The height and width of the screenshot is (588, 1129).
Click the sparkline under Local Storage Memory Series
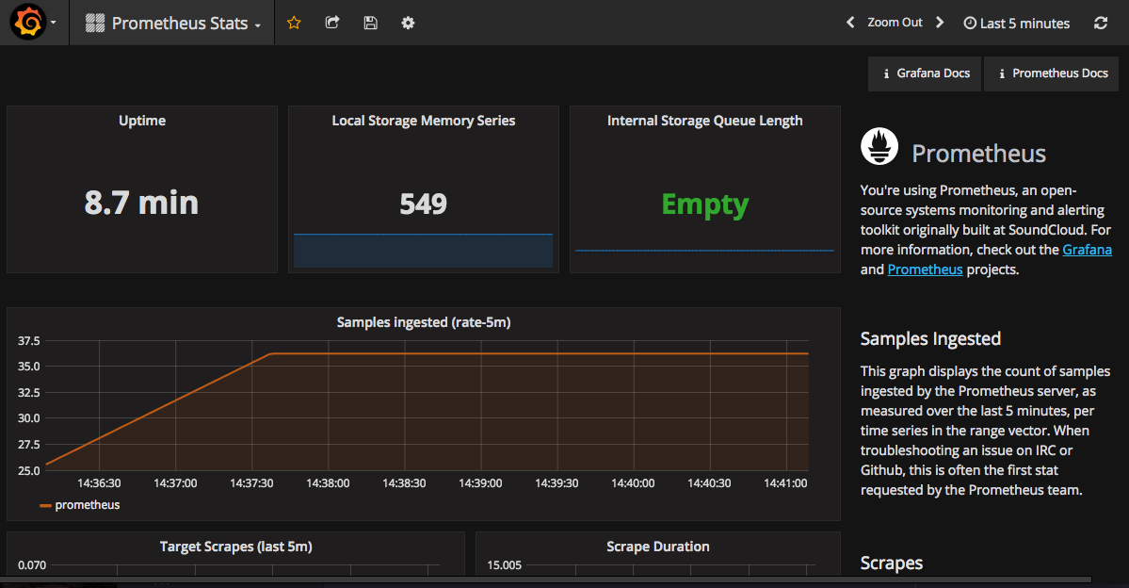423,250
